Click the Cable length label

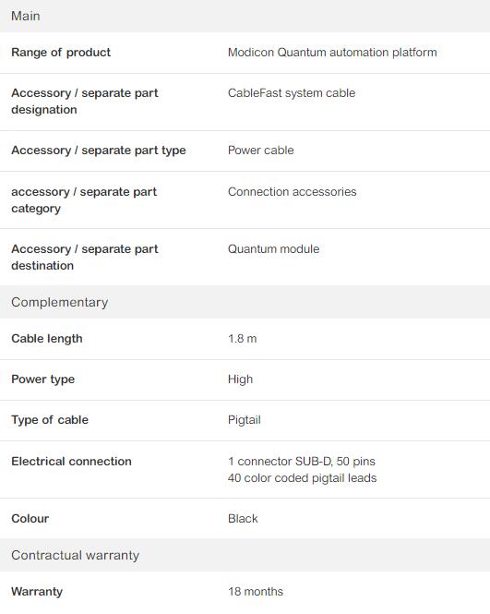47,339
